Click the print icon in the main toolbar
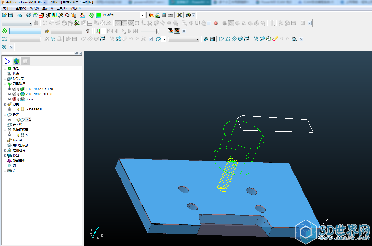Screen dimensions: 372x246 tap(20, 15)
